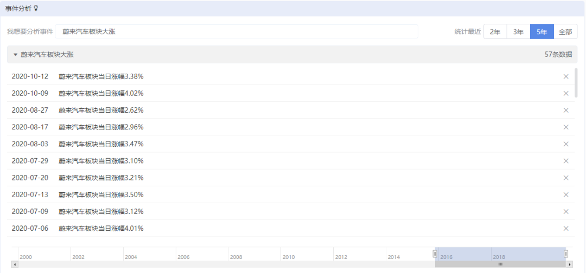Click the timeline scrollbar right arrow
The image size is (586, 273).
pos(569,264)
